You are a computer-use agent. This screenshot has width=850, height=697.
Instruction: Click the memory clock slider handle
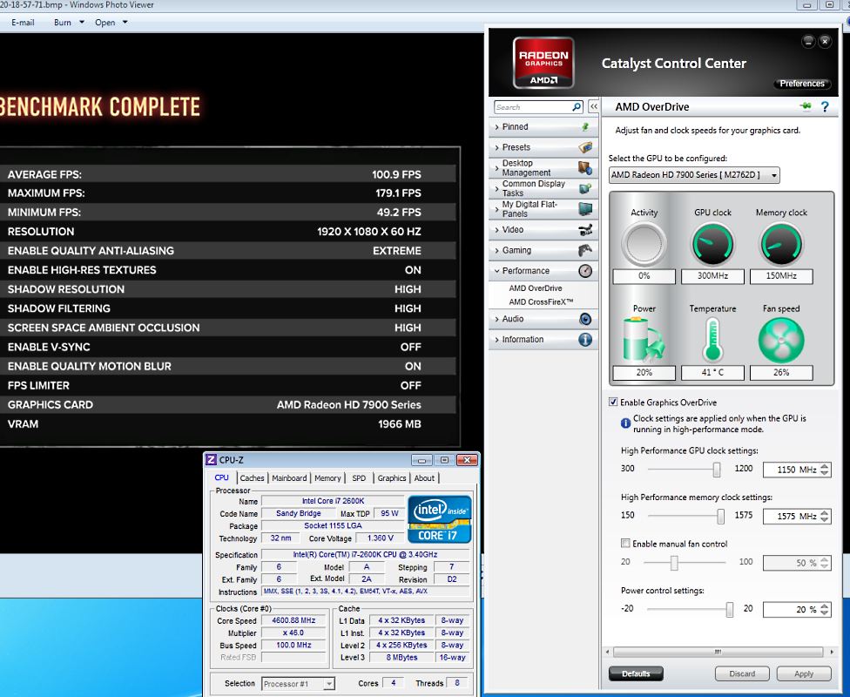[720, 516]
